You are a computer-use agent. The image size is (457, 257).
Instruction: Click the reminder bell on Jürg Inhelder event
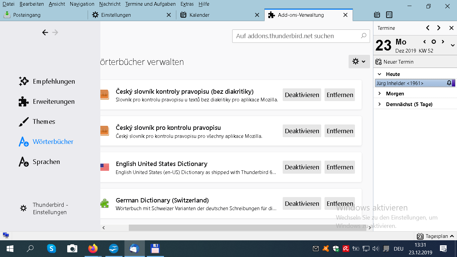[x=449, y=83]
